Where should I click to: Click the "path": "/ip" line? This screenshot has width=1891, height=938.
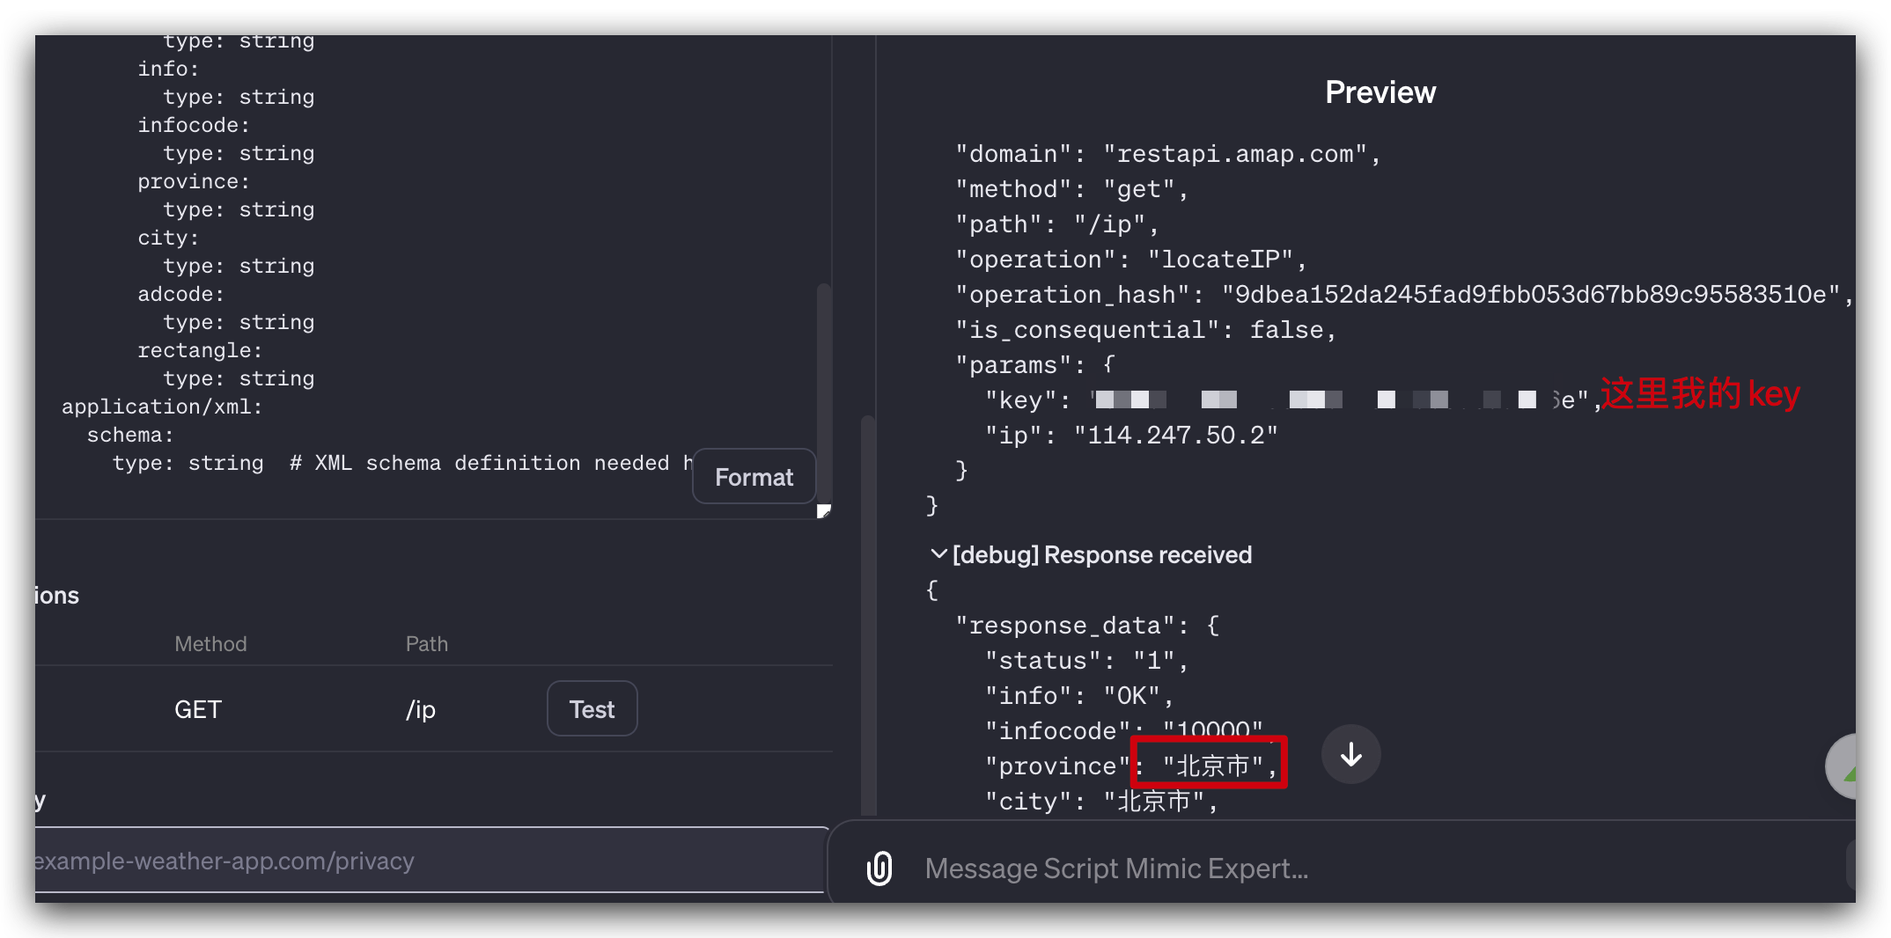1057,224
